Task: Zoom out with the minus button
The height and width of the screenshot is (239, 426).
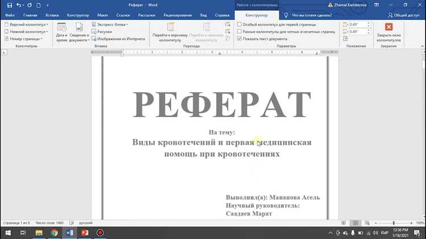Action: (376, 223)
